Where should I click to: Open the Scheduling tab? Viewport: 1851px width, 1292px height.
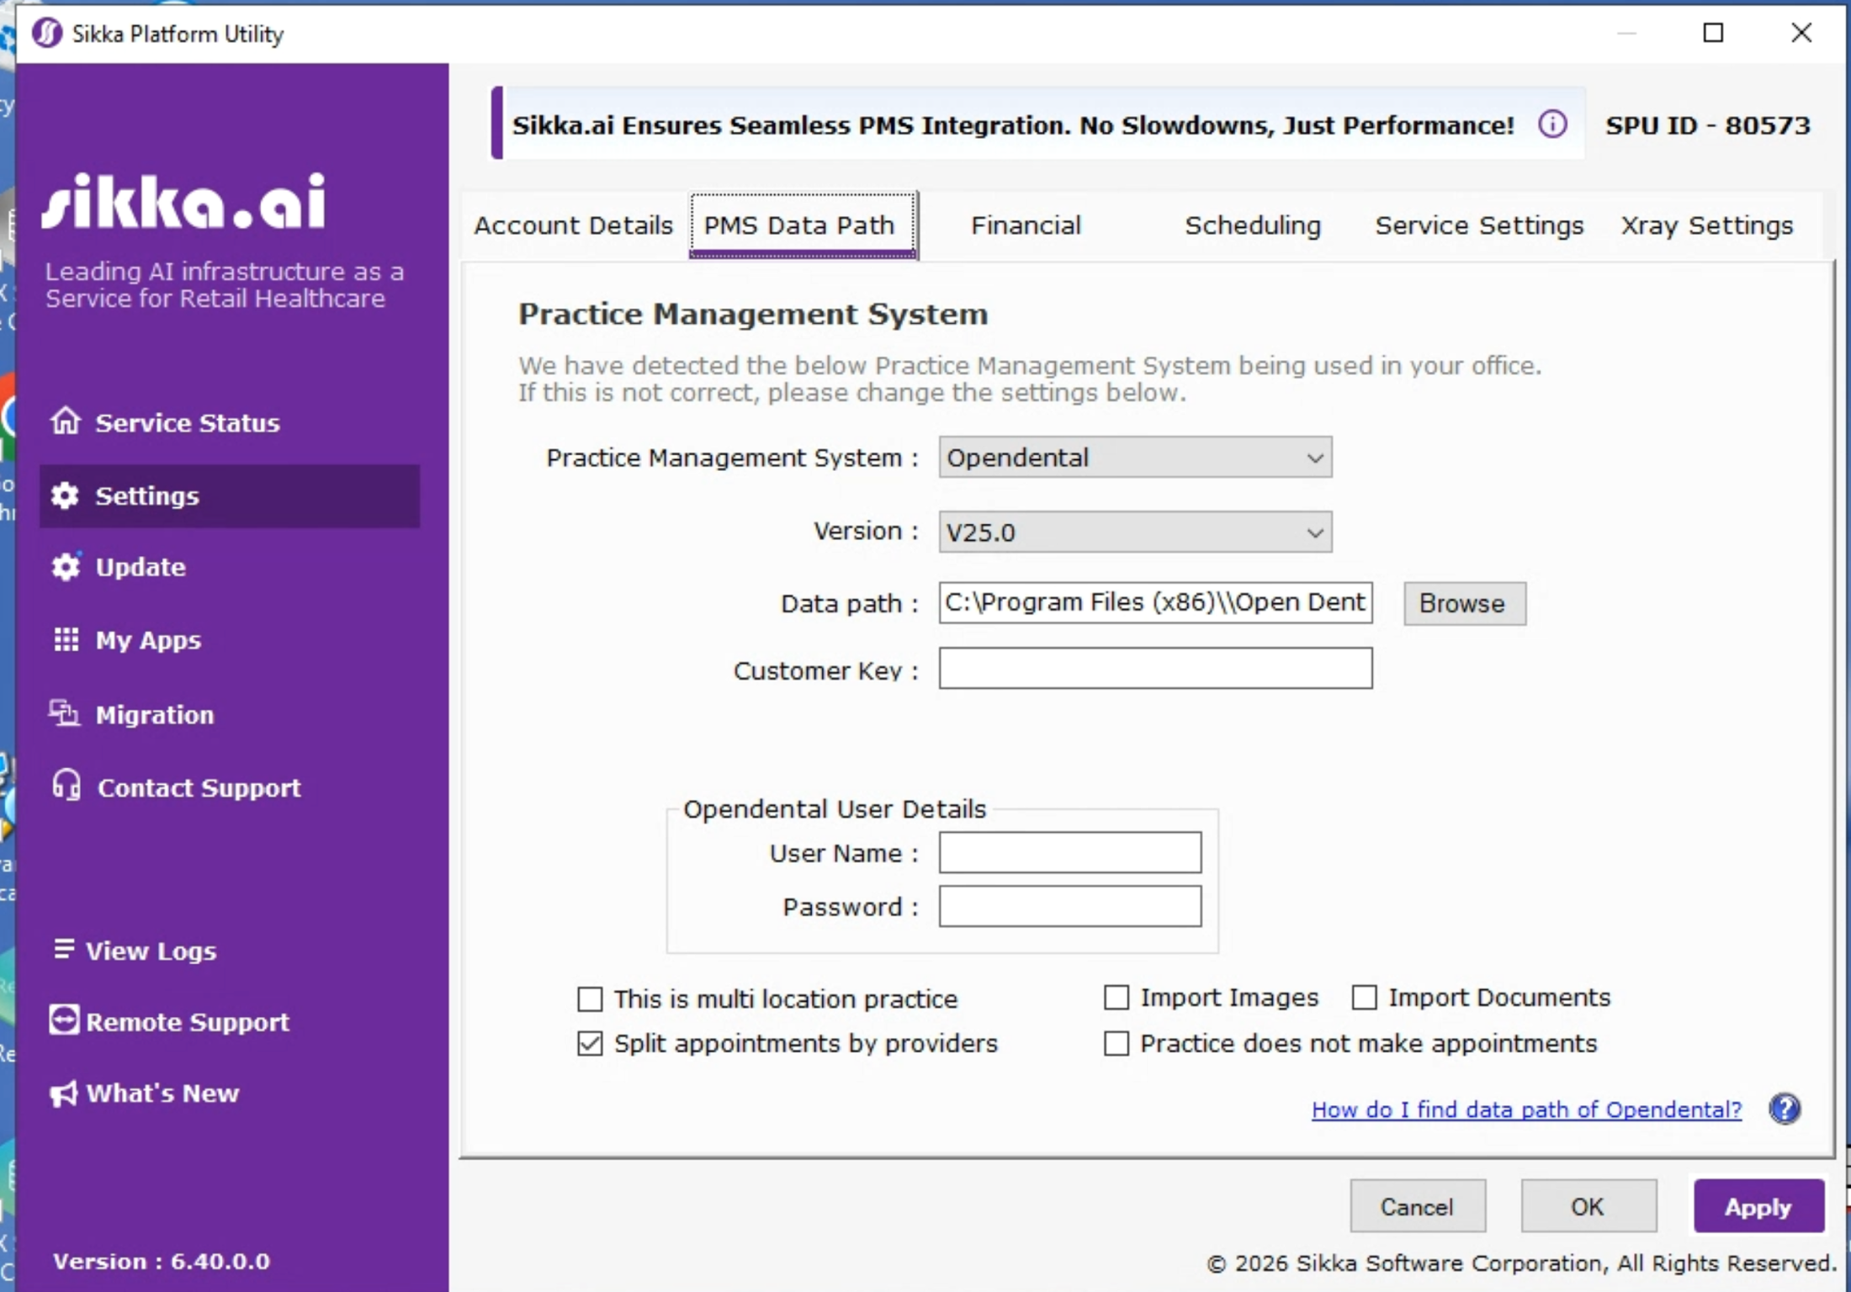pos(1253,225)
